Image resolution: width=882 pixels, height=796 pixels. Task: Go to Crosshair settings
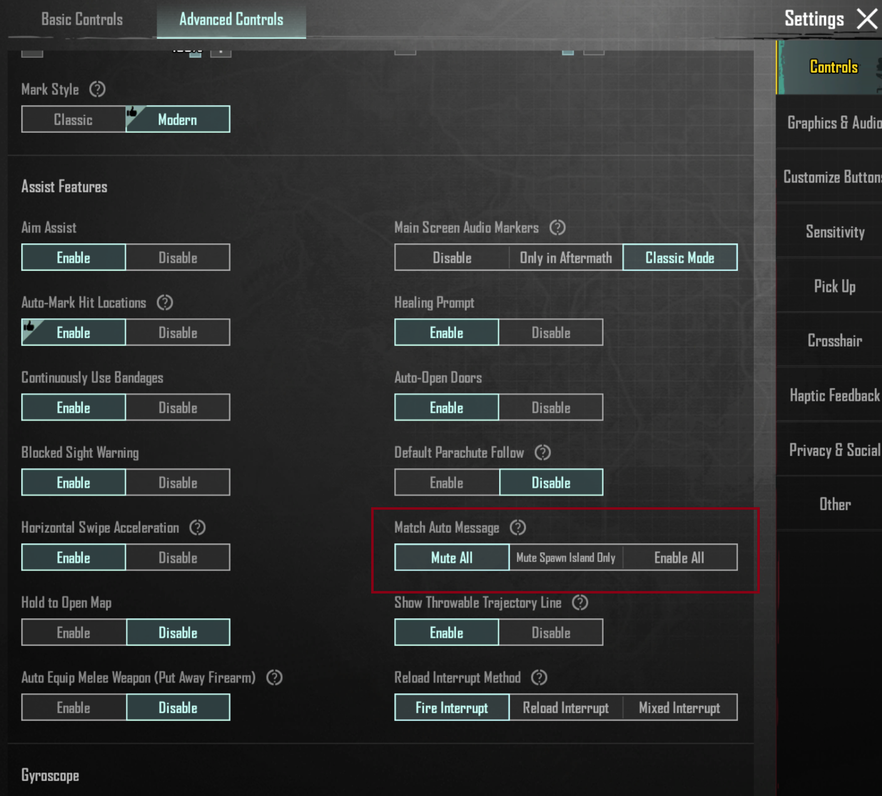point(829,340)
